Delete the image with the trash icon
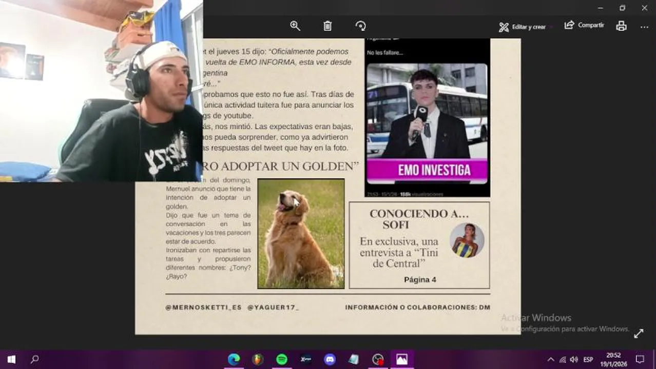 click(x=327, y=26)
